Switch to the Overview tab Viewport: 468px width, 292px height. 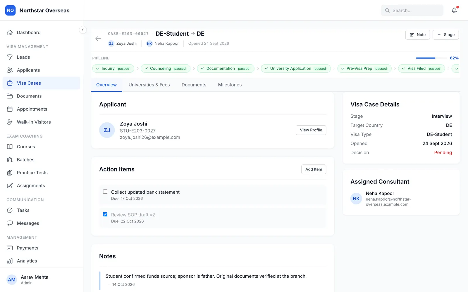click(x=106, y=85)
